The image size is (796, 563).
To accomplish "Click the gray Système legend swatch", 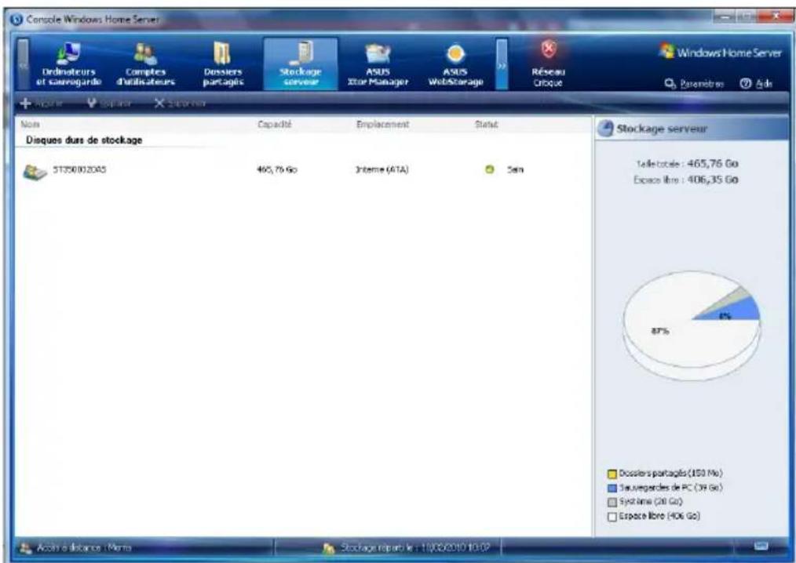I will coord(612,503).
